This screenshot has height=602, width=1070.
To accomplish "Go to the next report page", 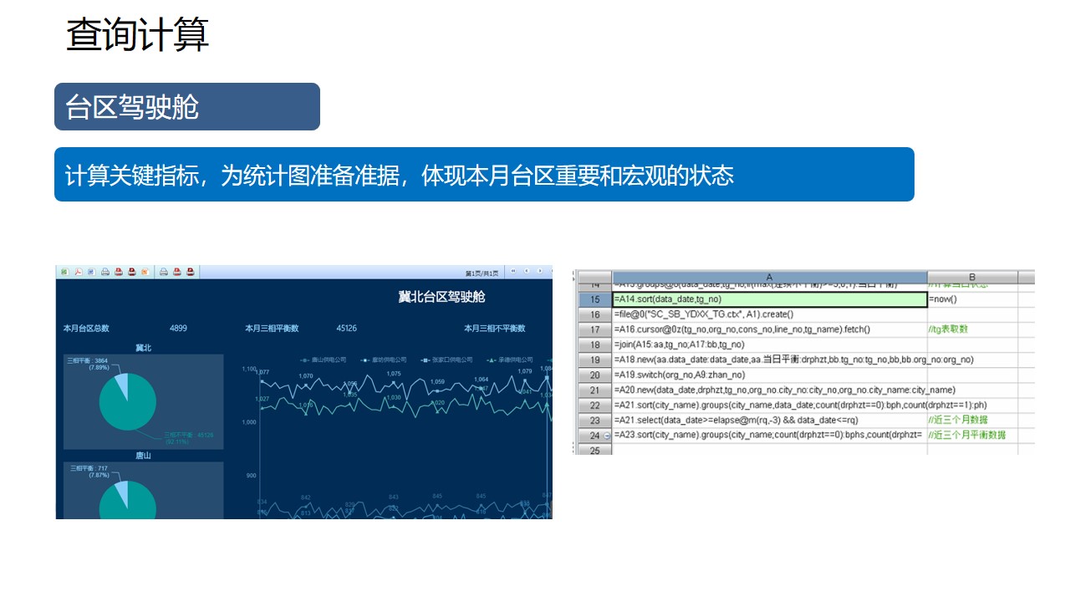I will (x=540, y=272).
